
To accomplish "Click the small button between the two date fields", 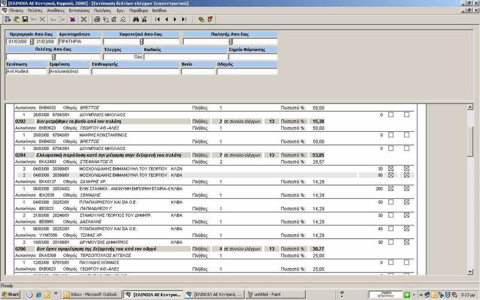I will pyautogui.click(x=32, y=41).
